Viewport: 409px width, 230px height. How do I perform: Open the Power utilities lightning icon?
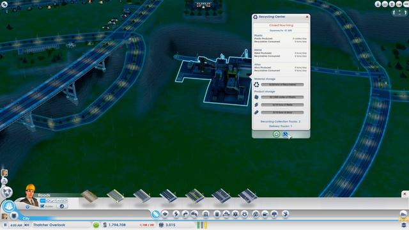coord(176,214)
